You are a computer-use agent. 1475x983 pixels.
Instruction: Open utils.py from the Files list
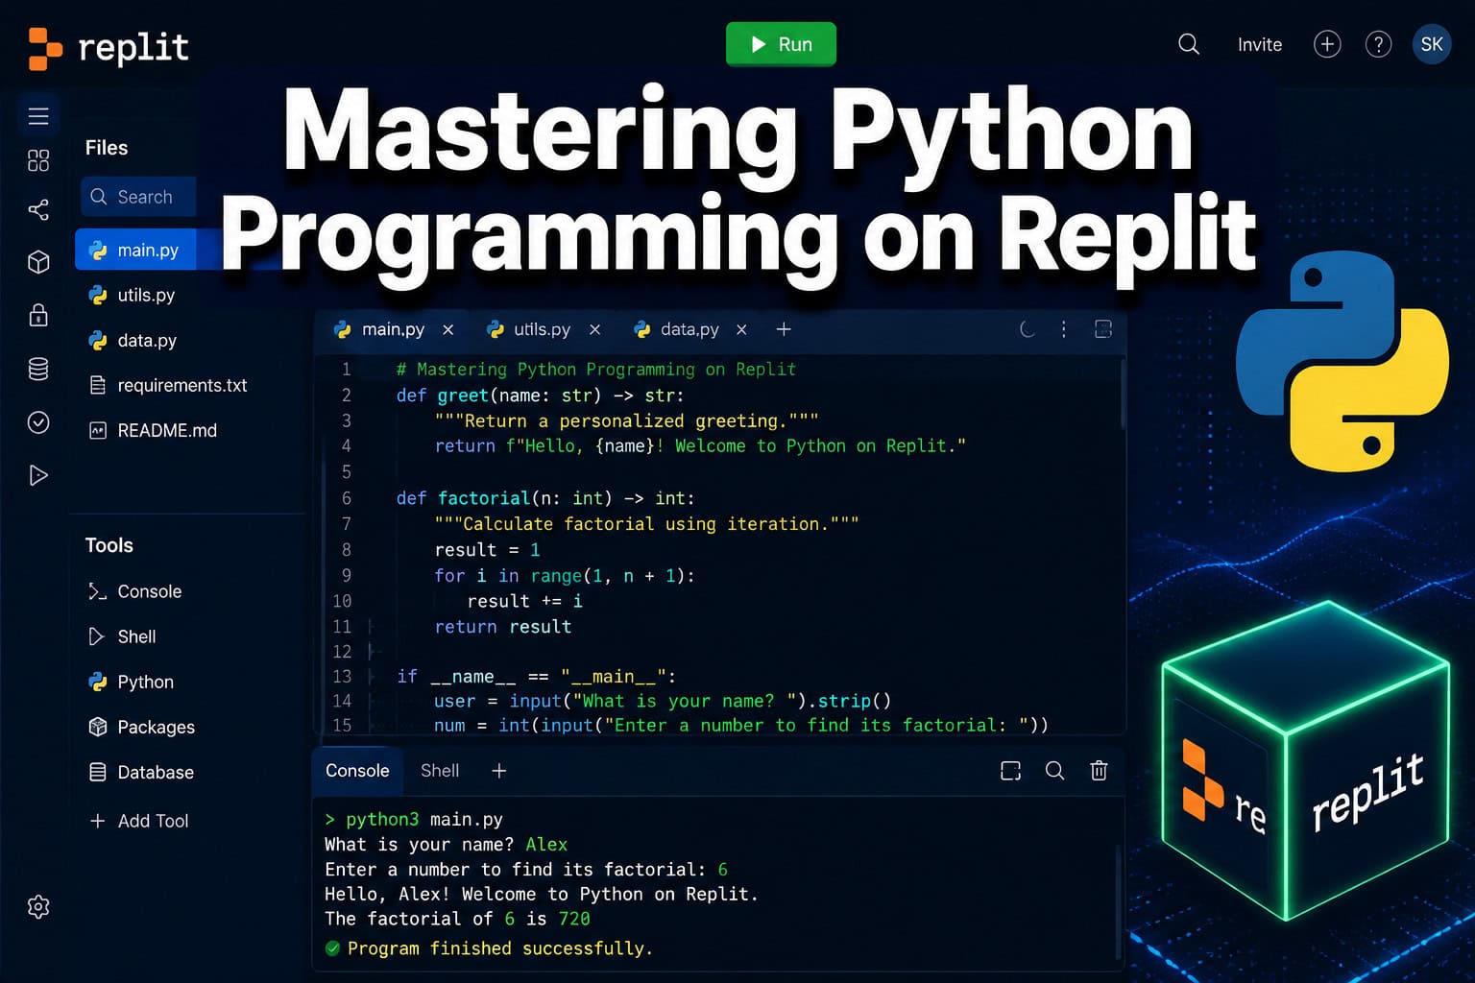[132, 295]
